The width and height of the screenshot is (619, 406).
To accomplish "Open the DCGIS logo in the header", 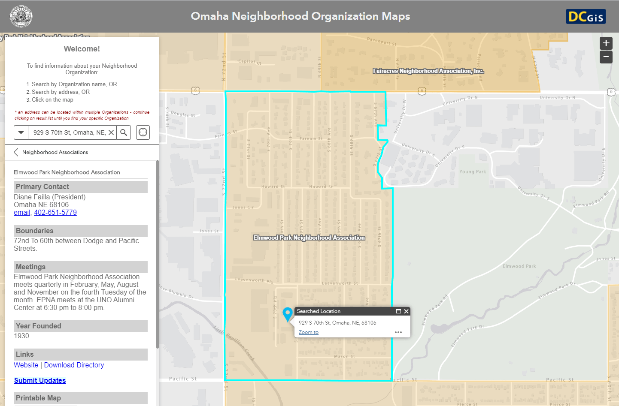I will (586, 16).
